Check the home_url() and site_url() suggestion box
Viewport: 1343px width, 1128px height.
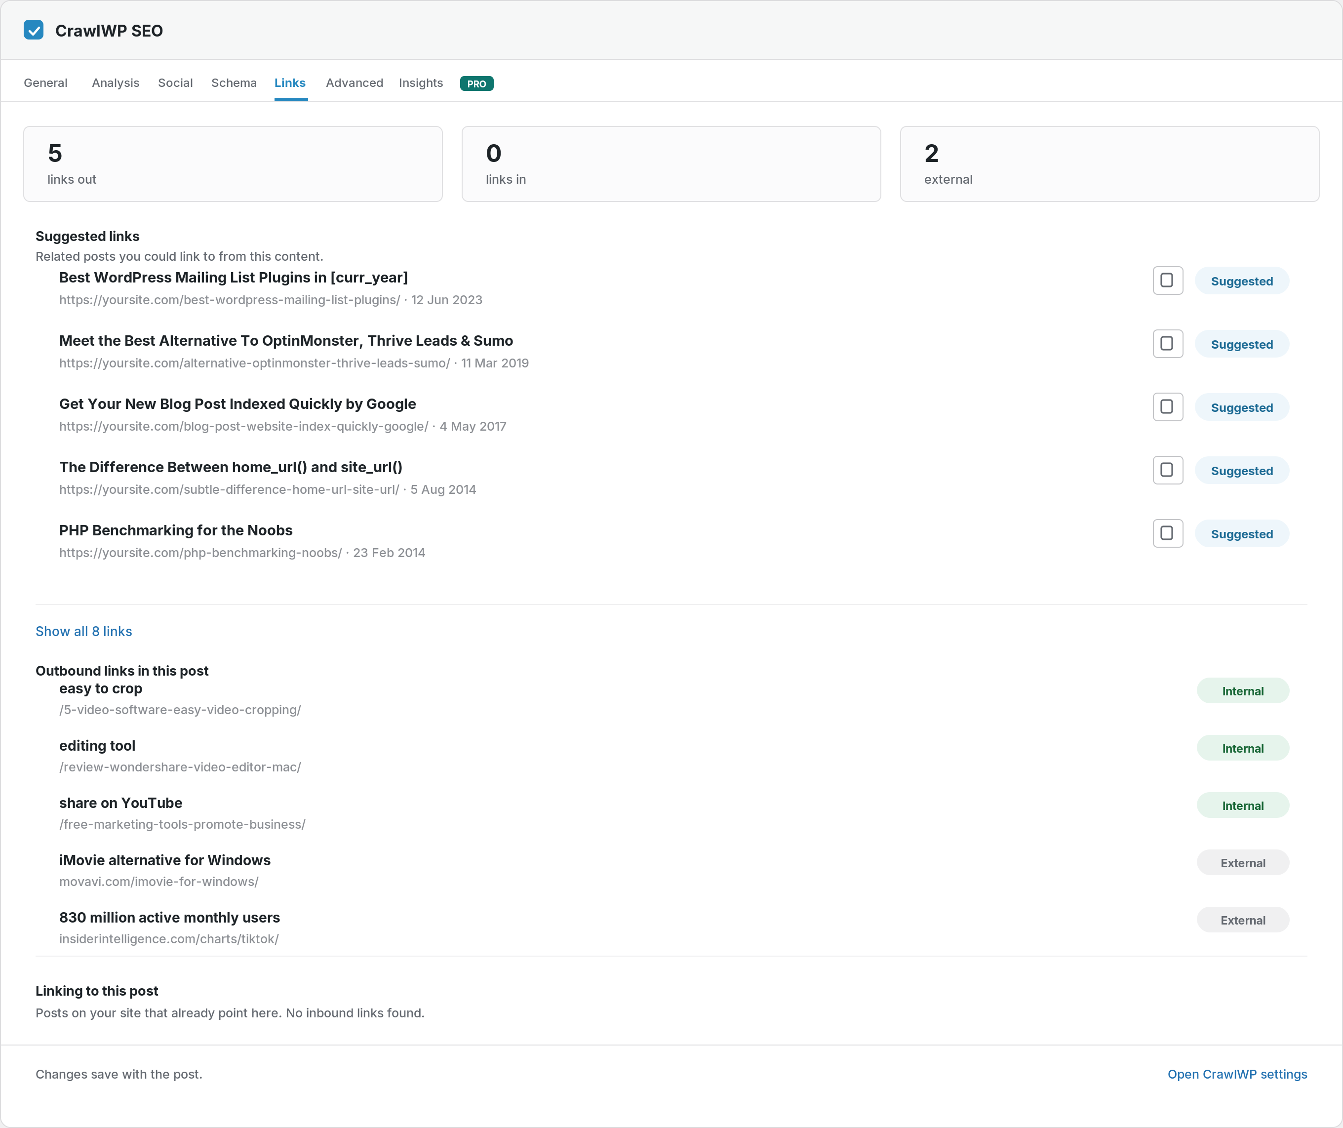1167,470
